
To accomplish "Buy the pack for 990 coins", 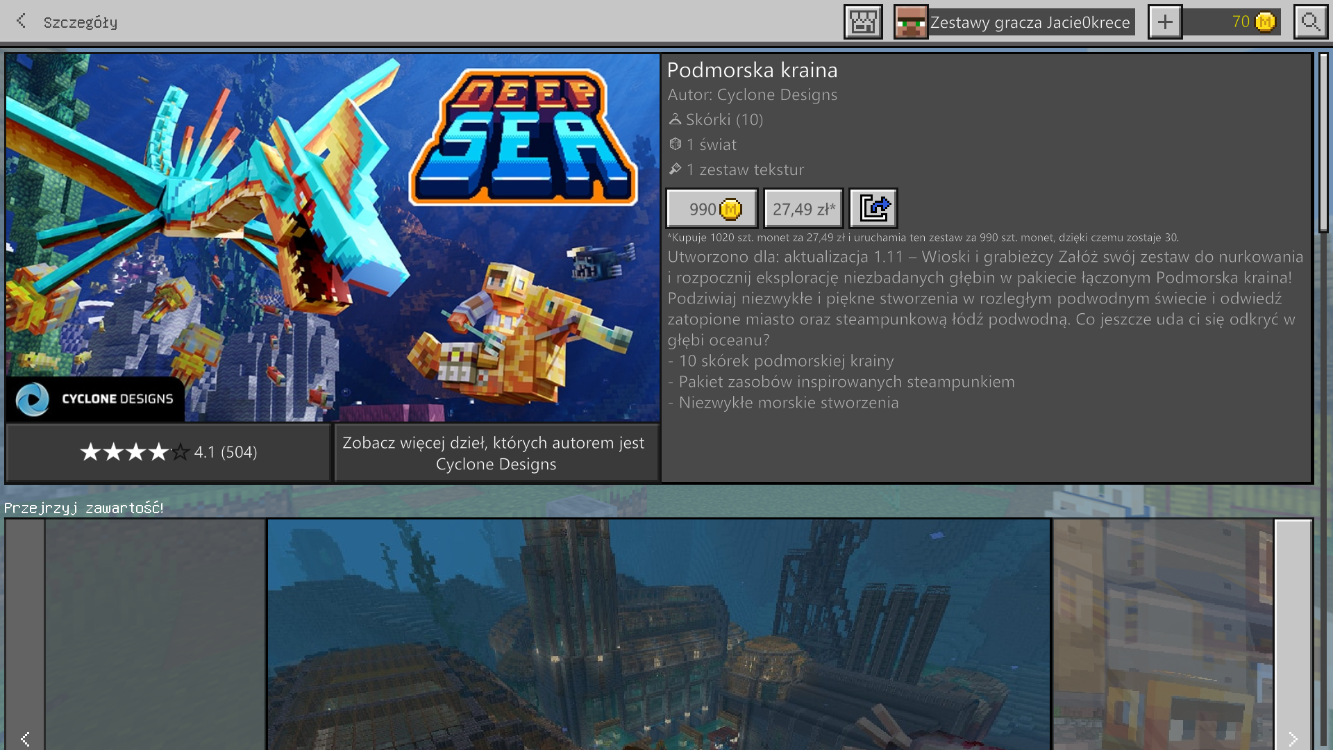I will tap(712, 208).
